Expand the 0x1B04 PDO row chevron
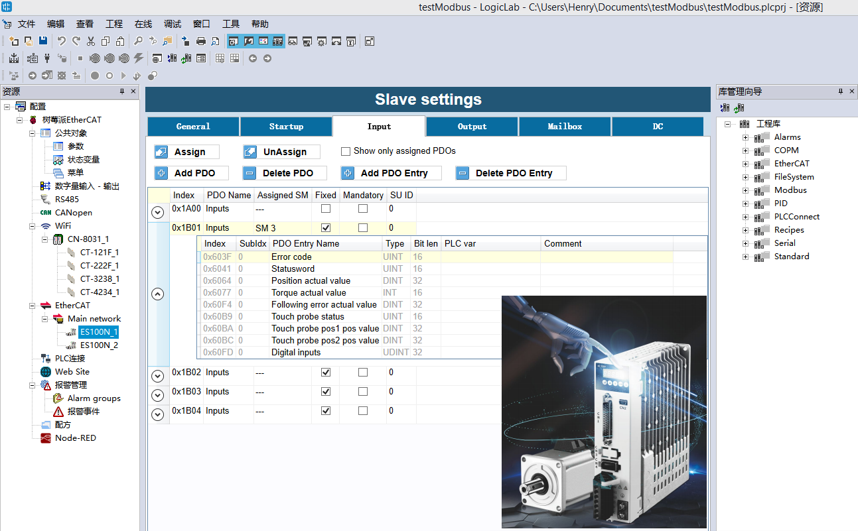Image resolution: width=858 pixels, height=531 pixels. [158, 414]
